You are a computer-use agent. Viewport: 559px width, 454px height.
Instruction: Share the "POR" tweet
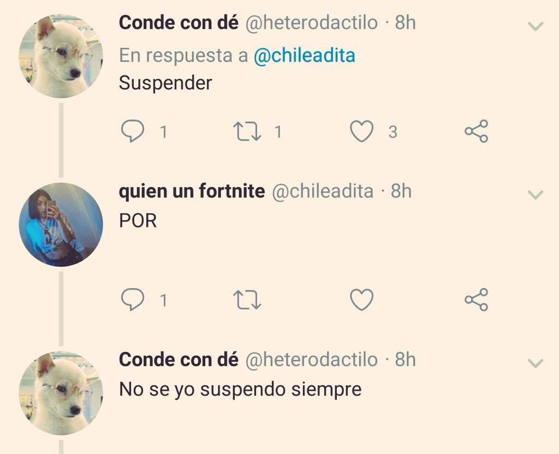click(476, 300)
